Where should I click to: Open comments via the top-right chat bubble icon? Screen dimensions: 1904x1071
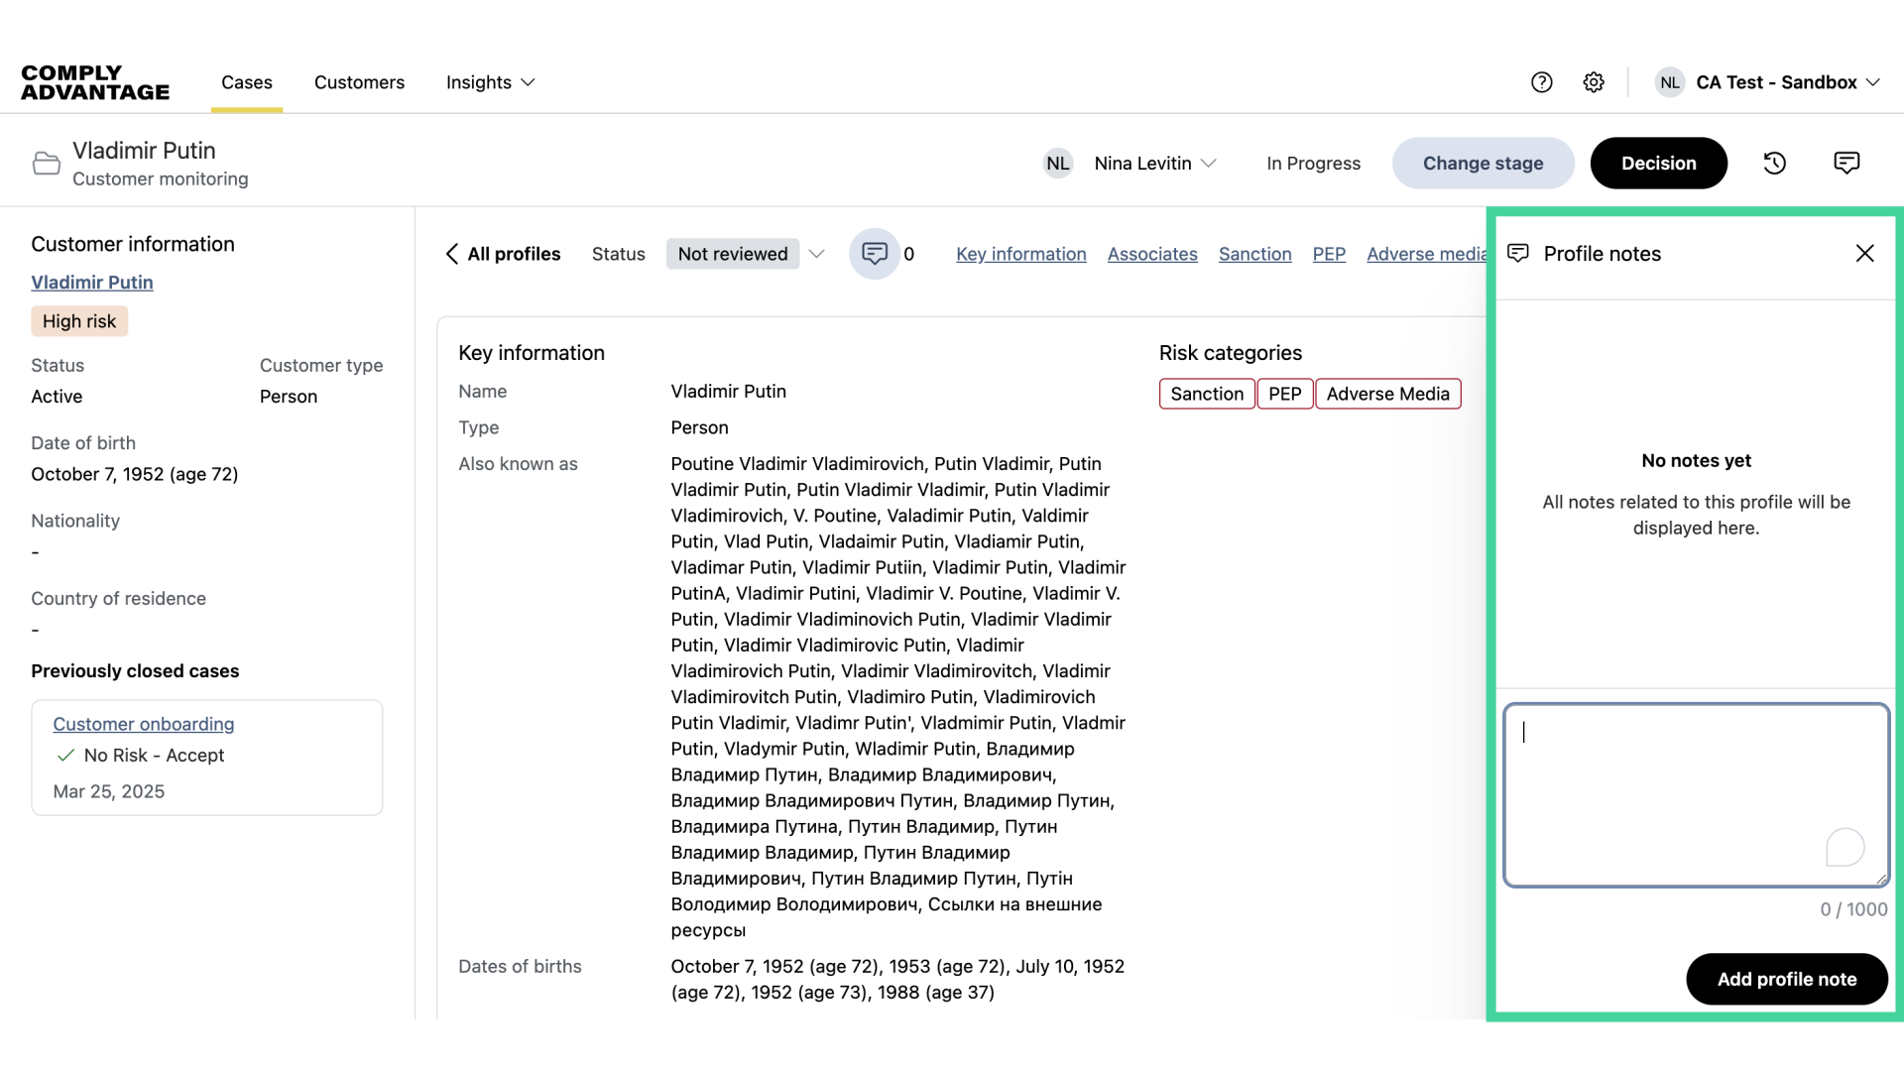coord(1846,163)
